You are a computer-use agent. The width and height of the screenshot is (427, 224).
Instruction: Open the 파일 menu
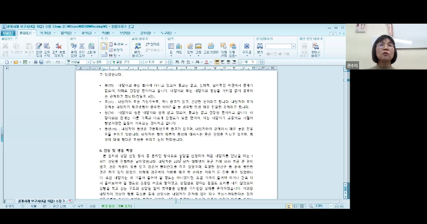click(x=8, y=33)
